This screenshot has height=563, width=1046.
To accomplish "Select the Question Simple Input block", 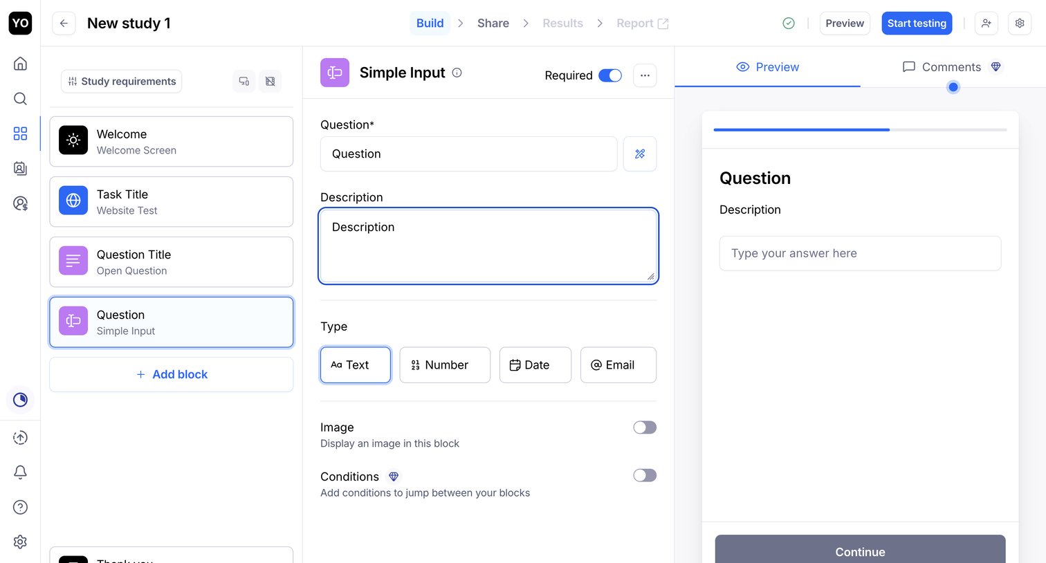I will 172,322.
